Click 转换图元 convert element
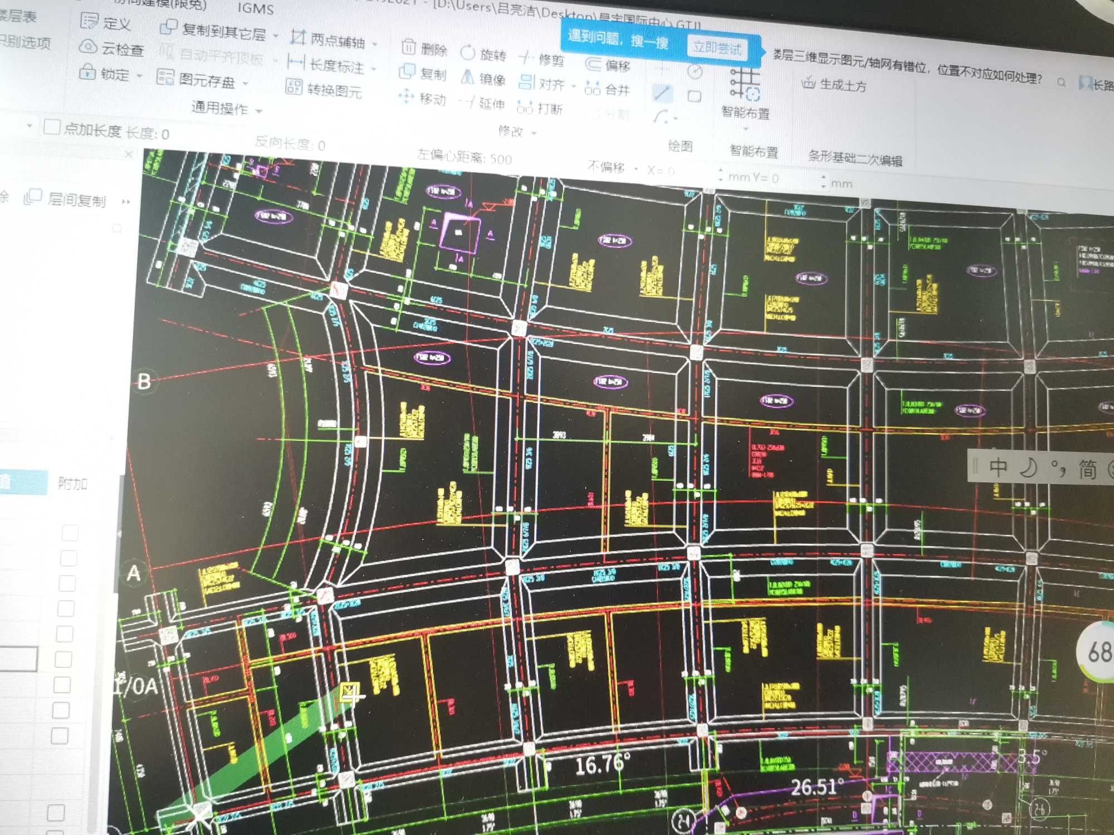 pos(324,89)
